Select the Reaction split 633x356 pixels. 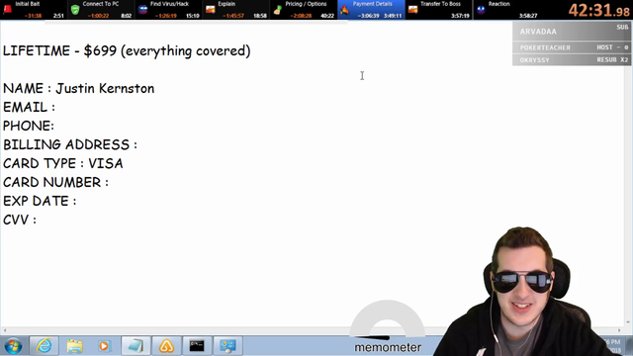506,10
